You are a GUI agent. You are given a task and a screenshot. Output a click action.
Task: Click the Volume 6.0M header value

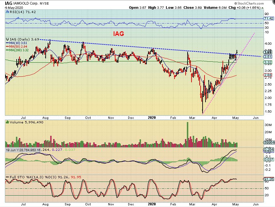(x=215, y=8)
